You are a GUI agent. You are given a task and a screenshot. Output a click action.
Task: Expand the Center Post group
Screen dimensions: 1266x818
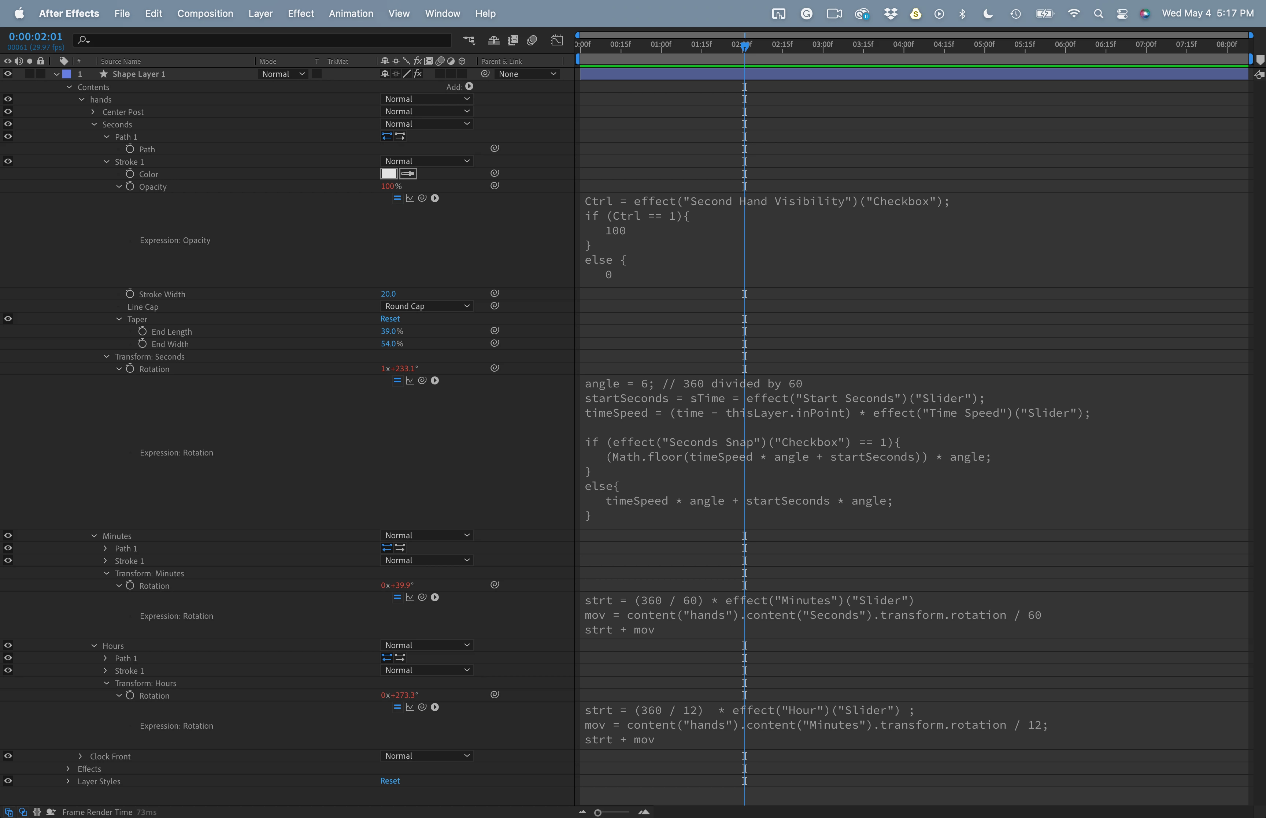point(93,112)
